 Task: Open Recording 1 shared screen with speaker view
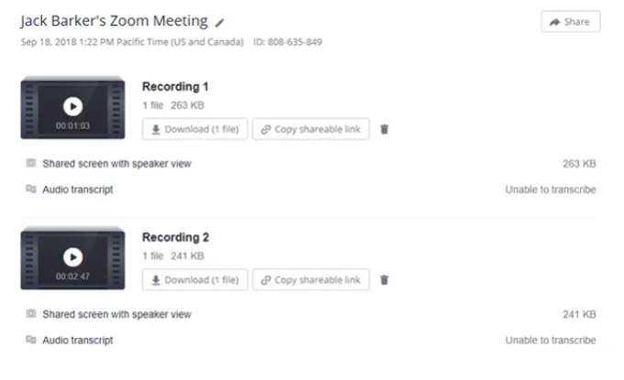tap(117, 164)
